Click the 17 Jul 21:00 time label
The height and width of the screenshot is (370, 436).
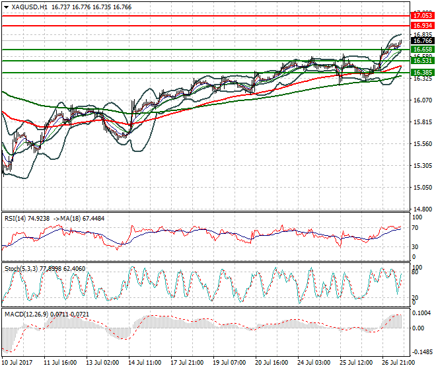coord(187,363)
